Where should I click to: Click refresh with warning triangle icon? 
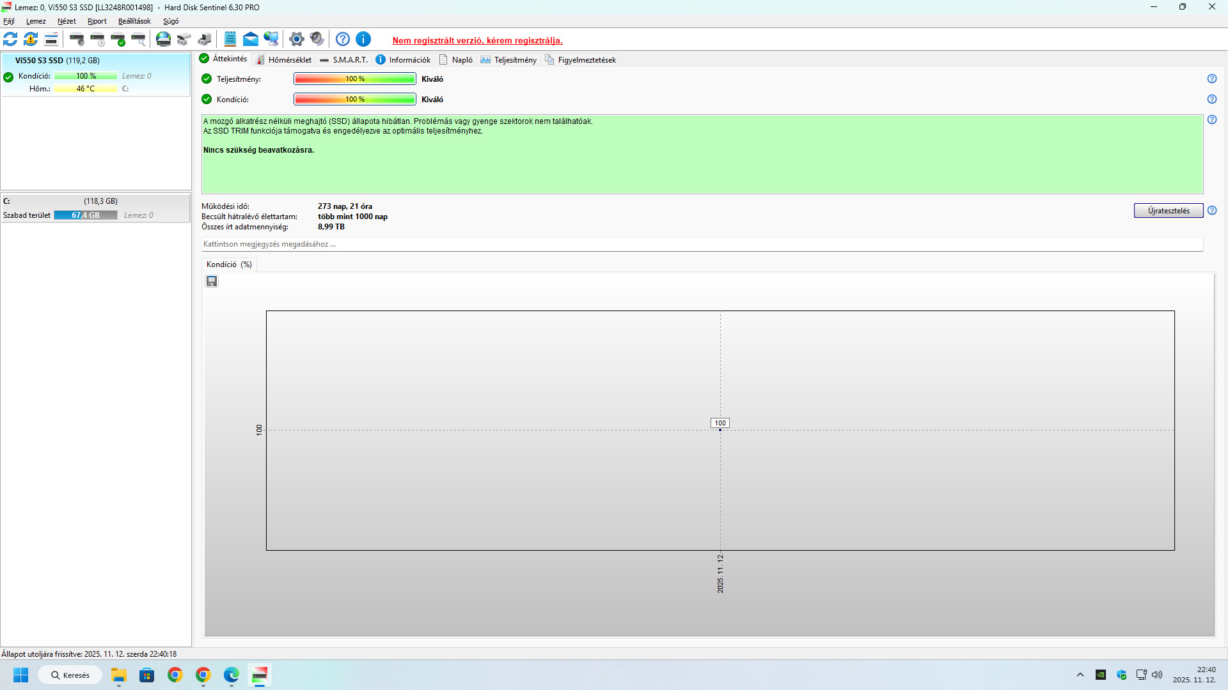click(x=31, y=40)
